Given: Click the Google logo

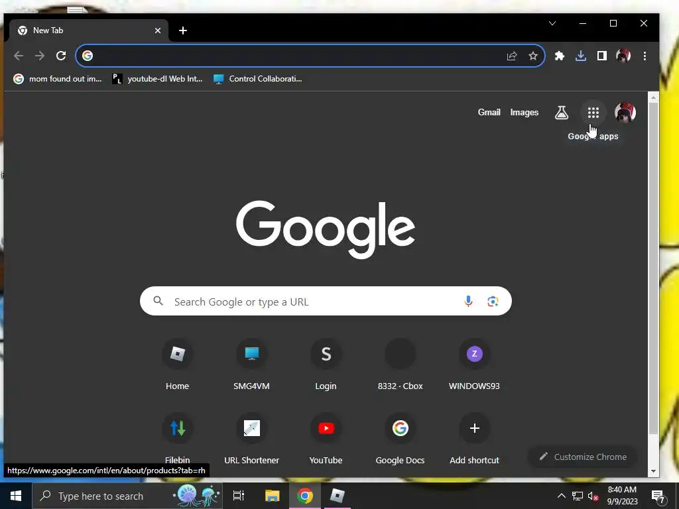Looking at the screenshot, I should click(326, 229).
